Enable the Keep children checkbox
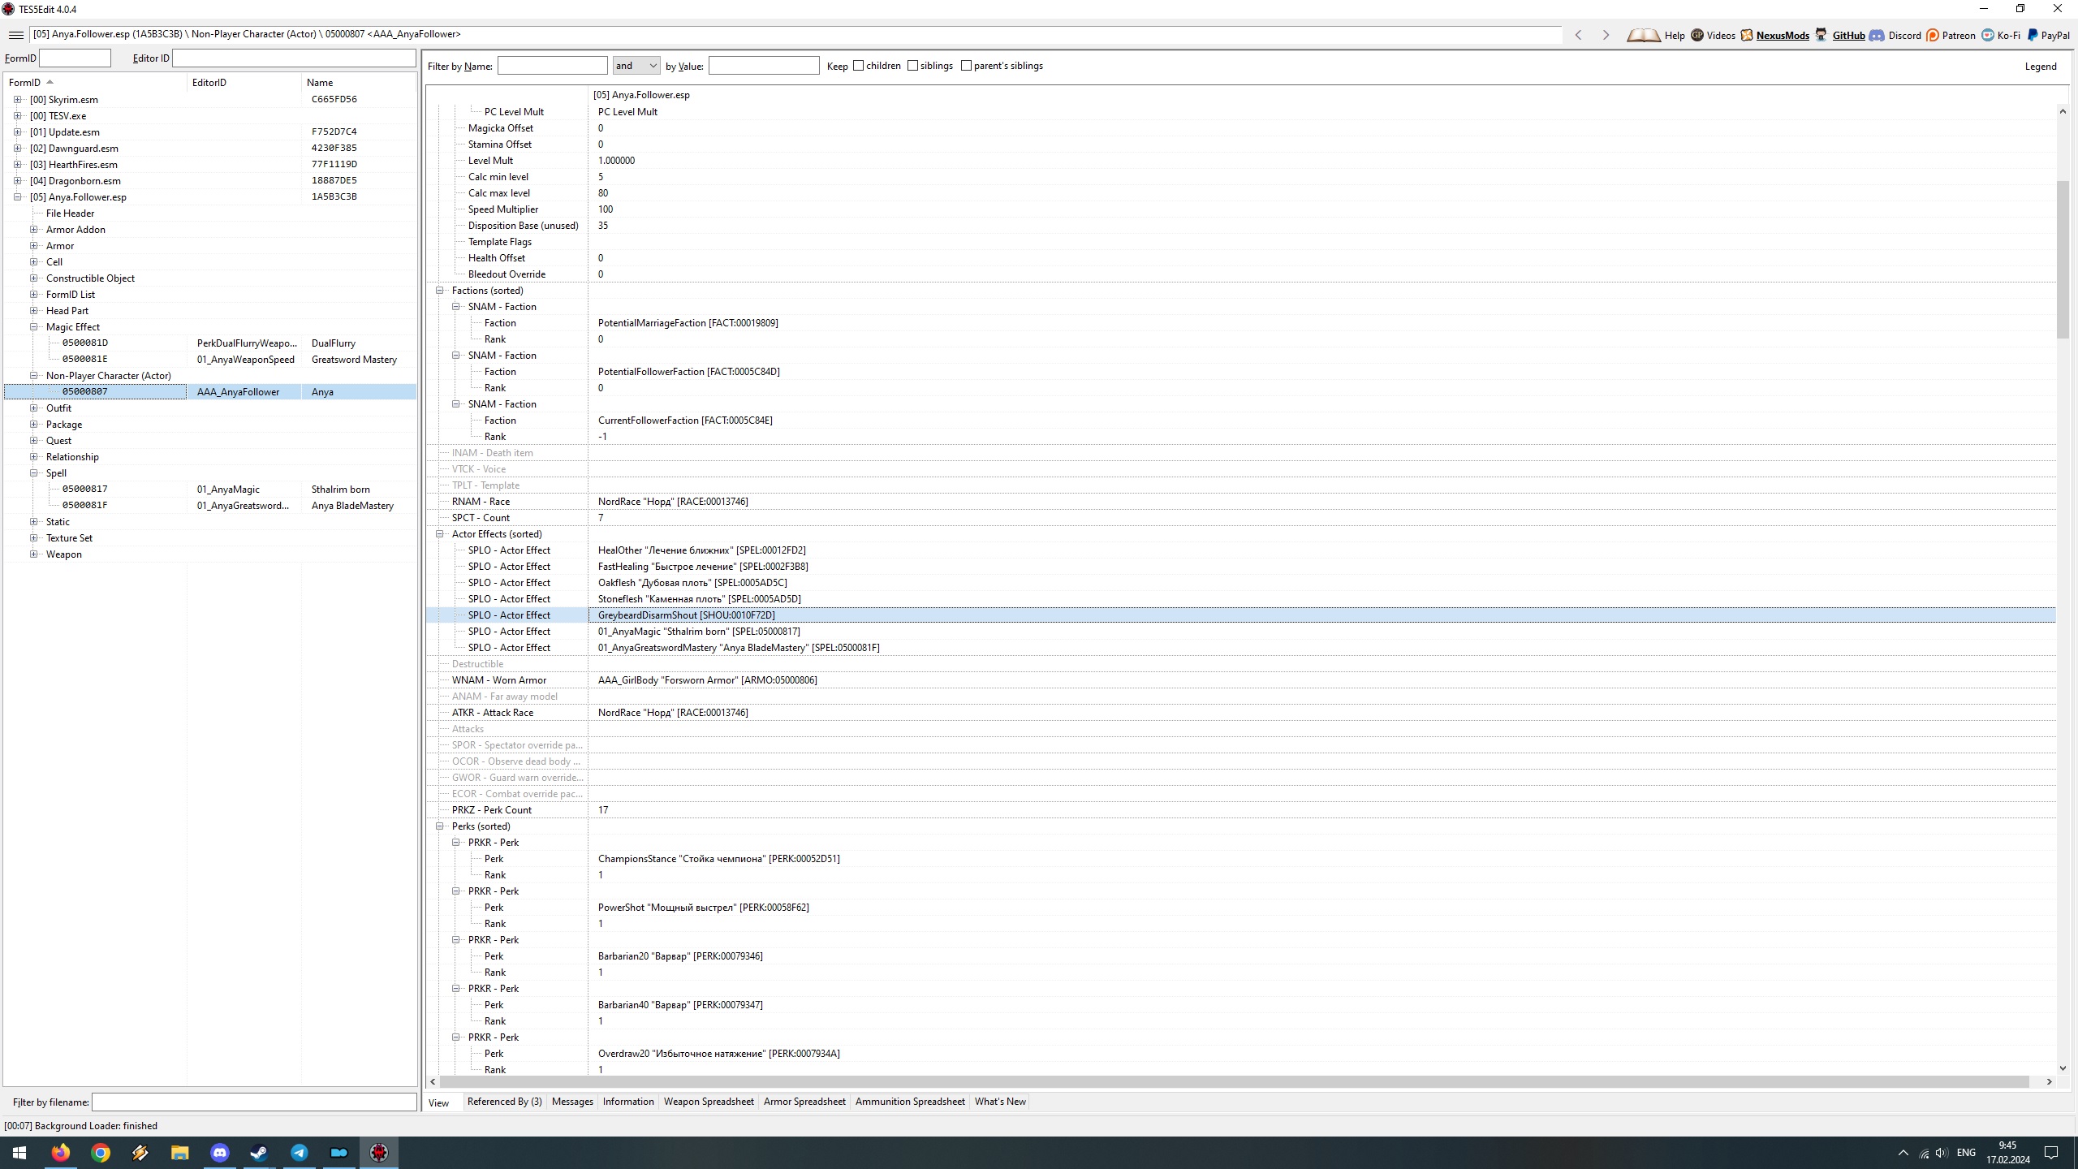 point(858,66)
